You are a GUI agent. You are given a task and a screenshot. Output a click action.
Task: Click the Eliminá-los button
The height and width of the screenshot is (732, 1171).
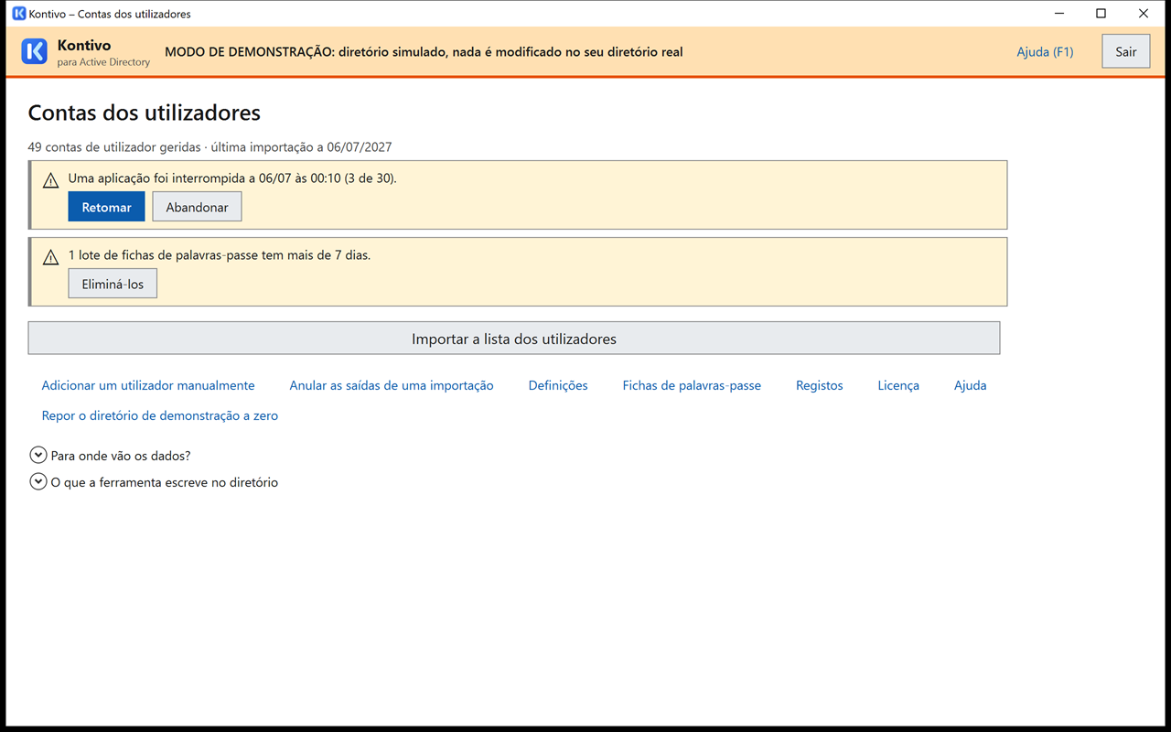[x=113, y=284]
